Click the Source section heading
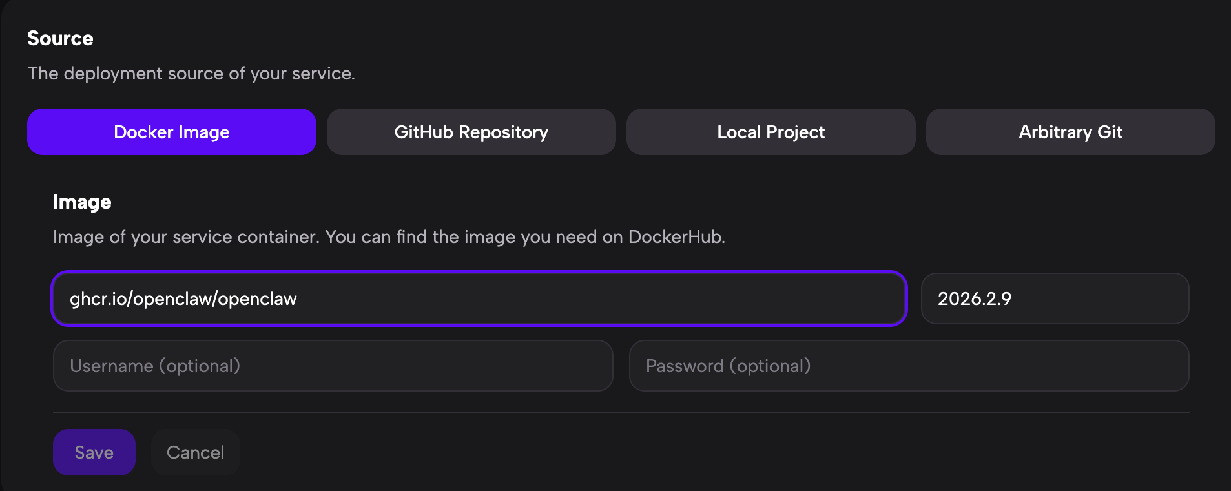The height and width of the screenshot is (491, 1231). [60, 39]
